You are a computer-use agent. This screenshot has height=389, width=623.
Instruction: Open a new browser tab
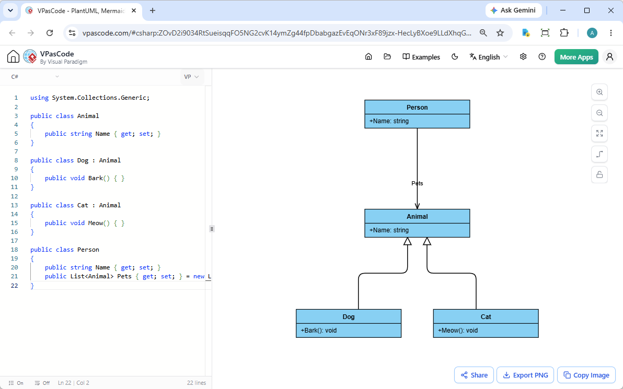(153, 11)
